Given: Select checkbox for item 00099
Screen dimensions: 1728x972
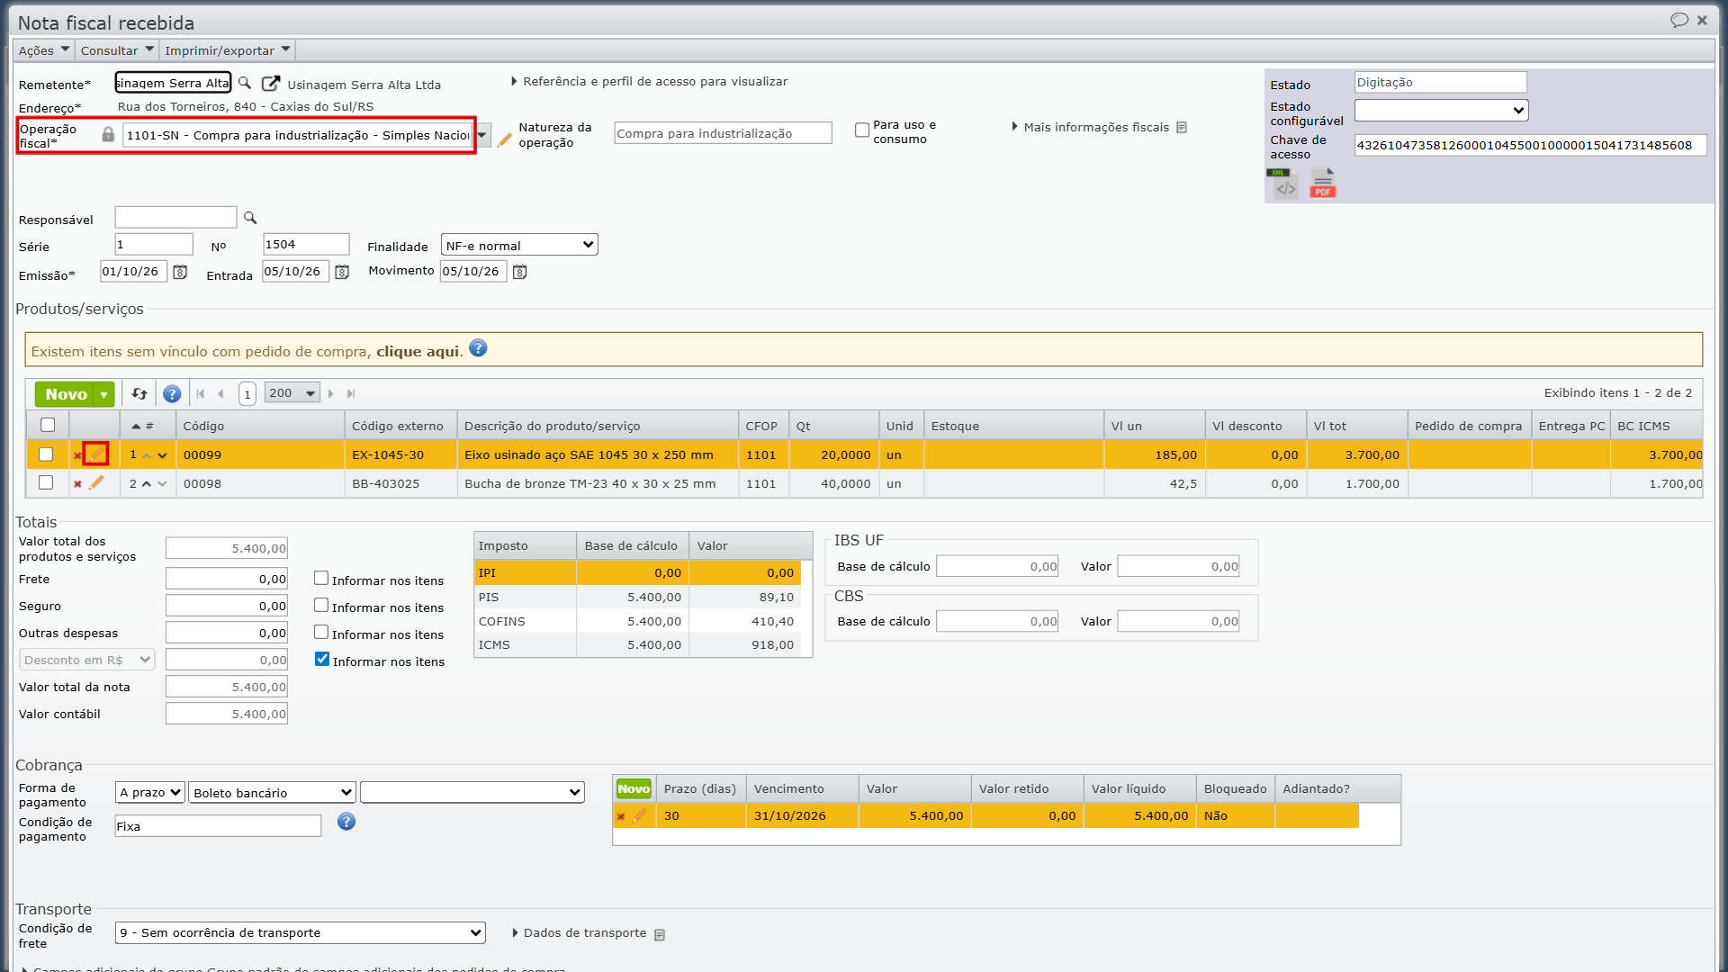Looking at the screenshot, I should [46, 454].
